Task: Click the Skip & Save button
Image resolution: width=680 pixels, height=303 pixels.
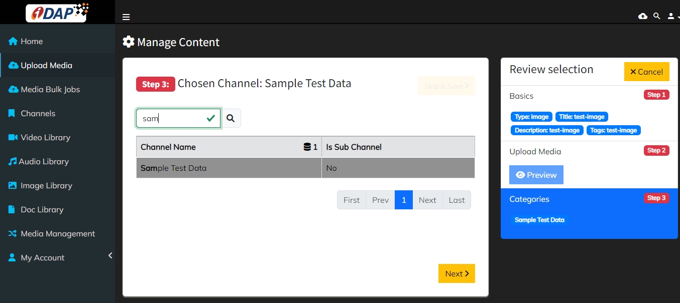Action: point(446,86)
